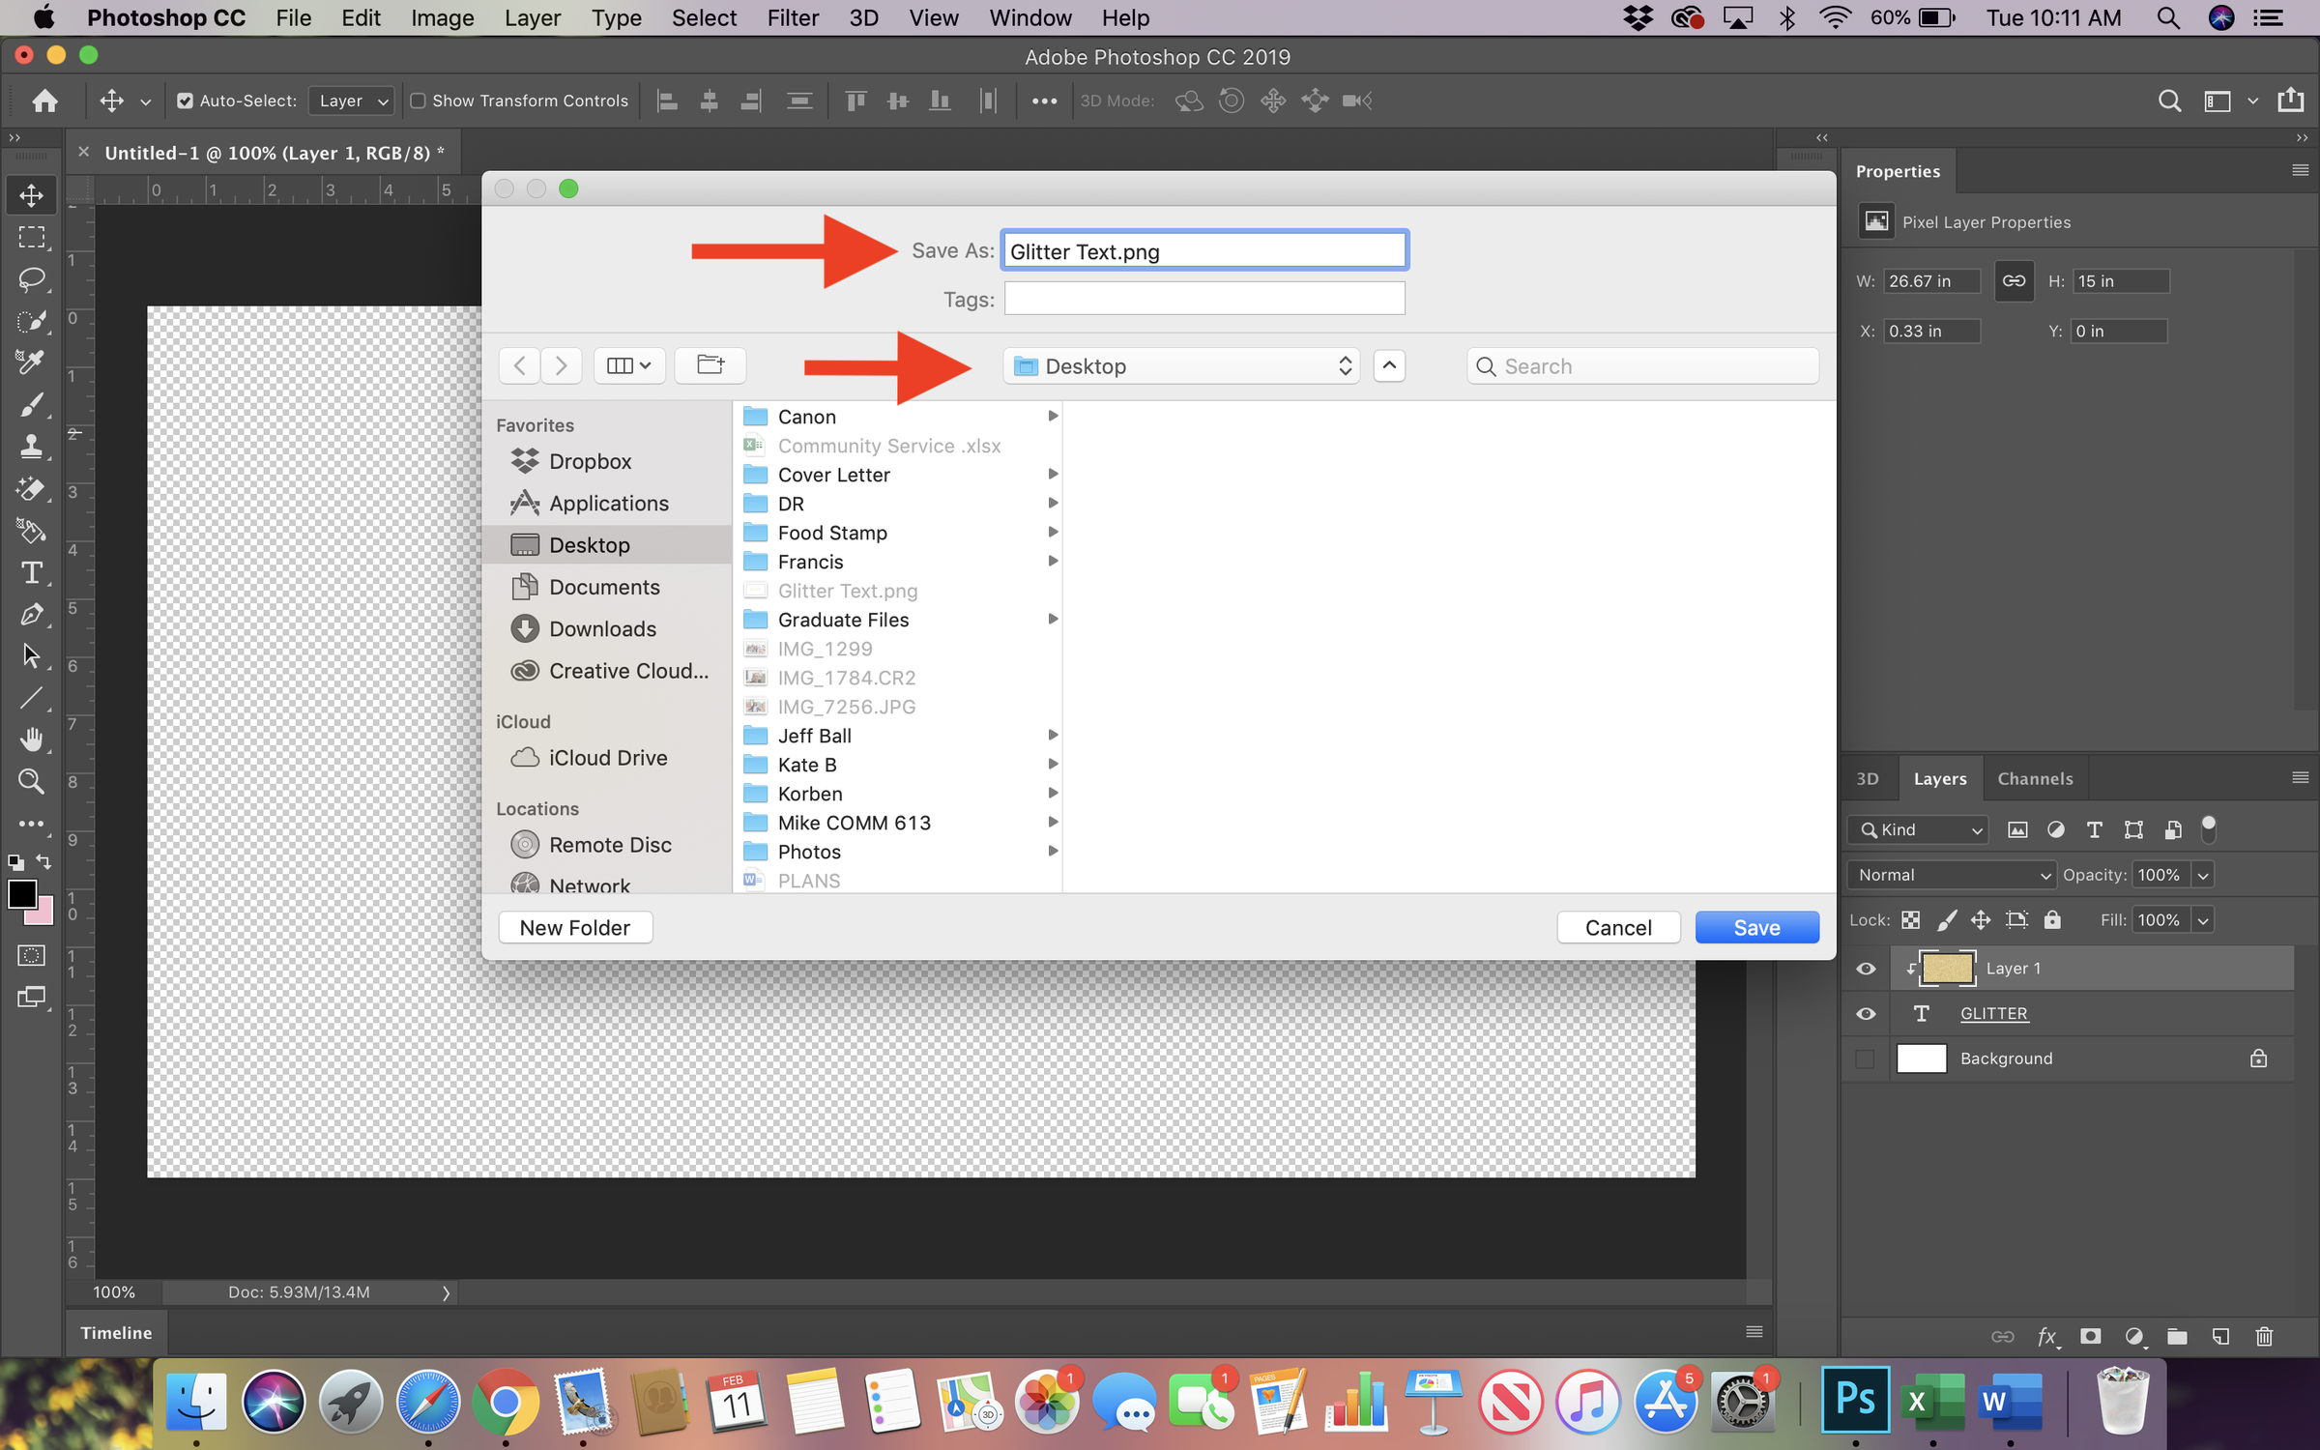The image size is (2320, 1450).
Task: Select the Lasso tool
Action: coord(31,280)
